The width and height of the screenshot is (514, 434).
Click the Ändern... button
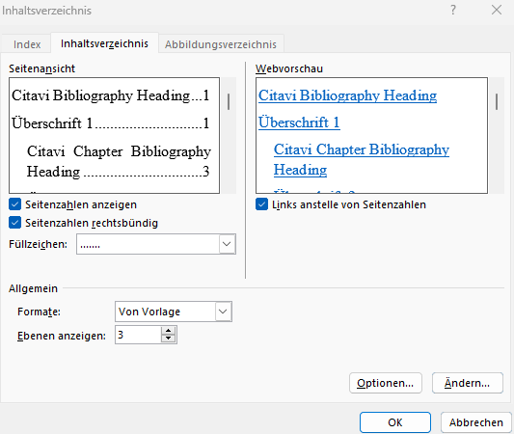[x=467, y=383]
